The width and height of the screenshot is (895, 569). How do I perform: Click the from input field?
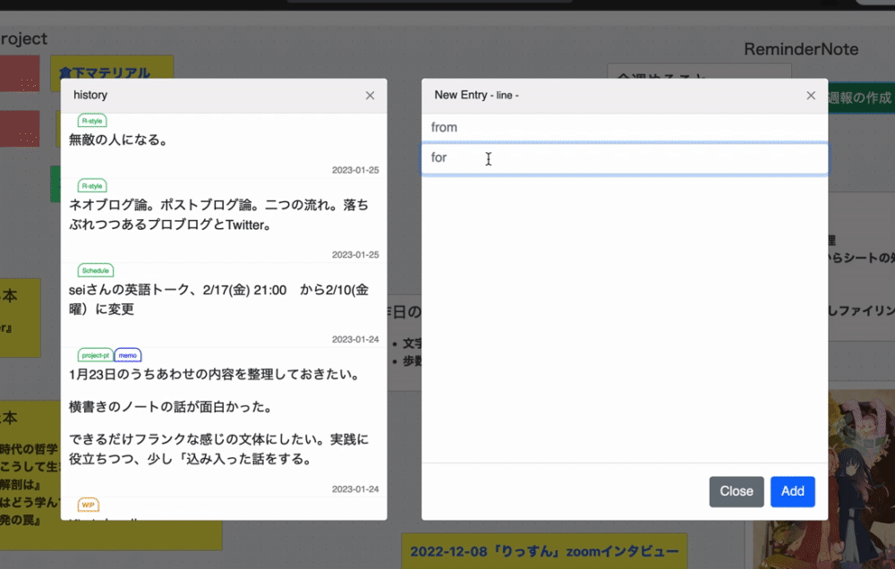(x=624, y=127)
